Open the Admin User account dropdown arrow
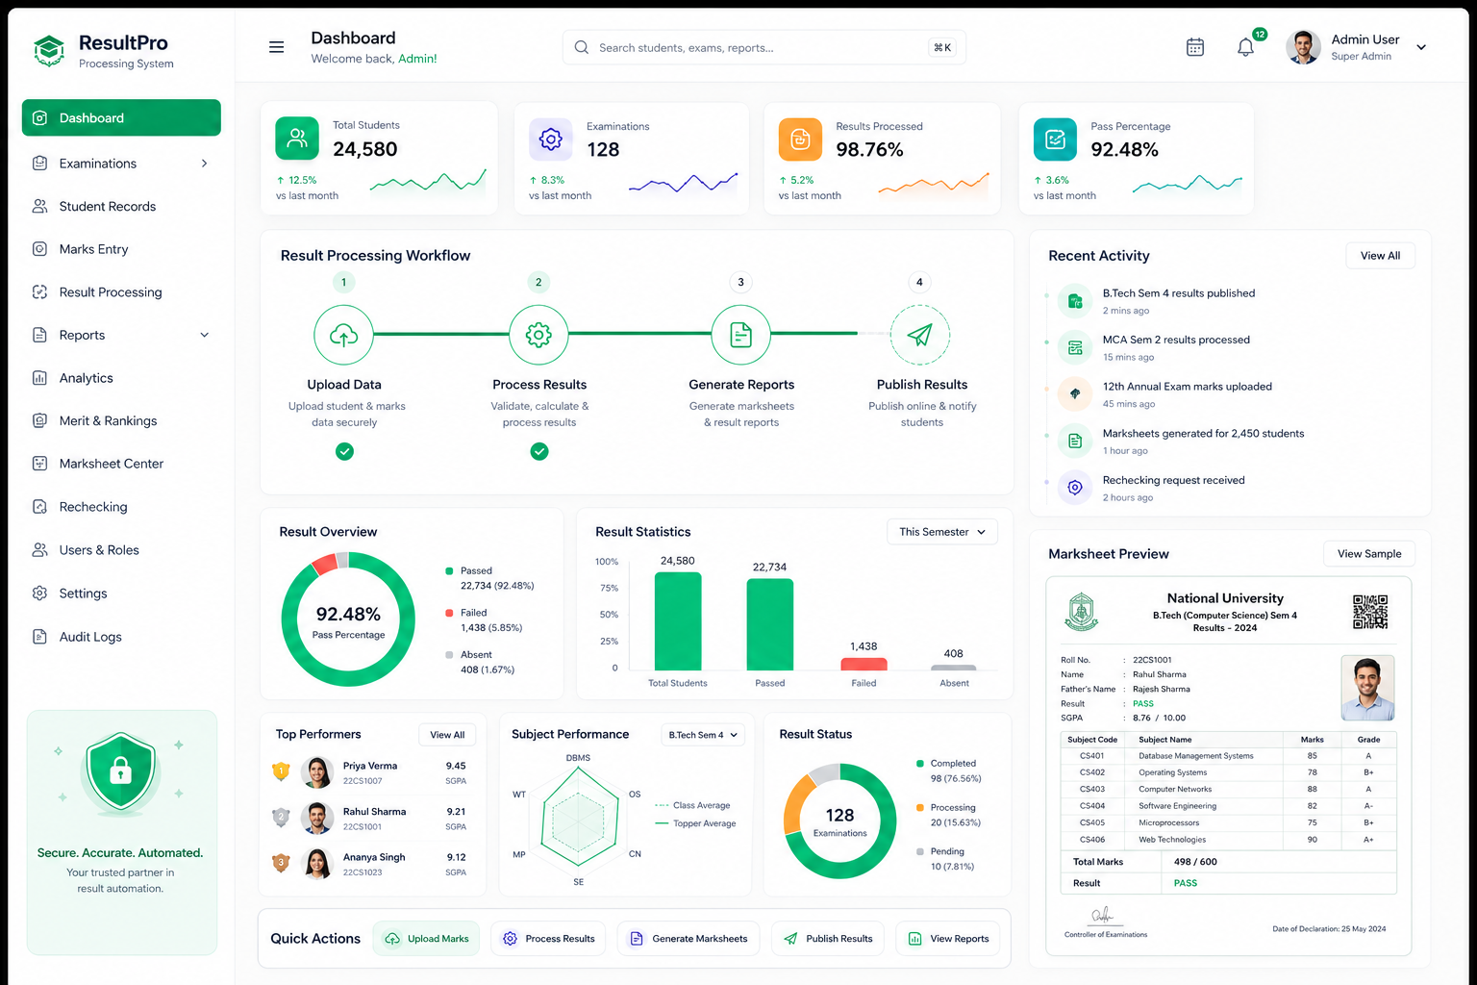Viewport: 1477px width, 985px height. pos(1421,47)
